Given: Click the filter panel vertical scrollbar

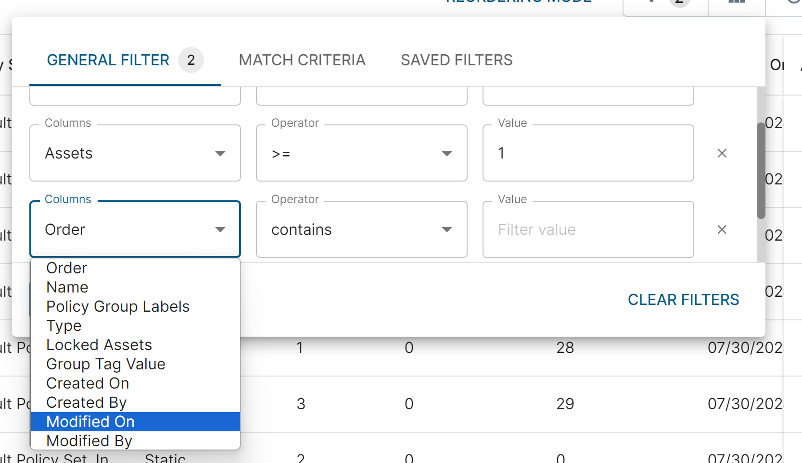Looking at the screenshot, I should pyautogui.click(x=761, y=171).
